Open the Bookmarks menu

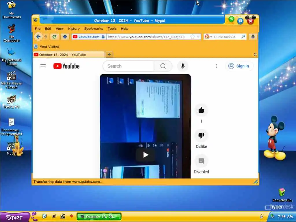coord(94,29)
